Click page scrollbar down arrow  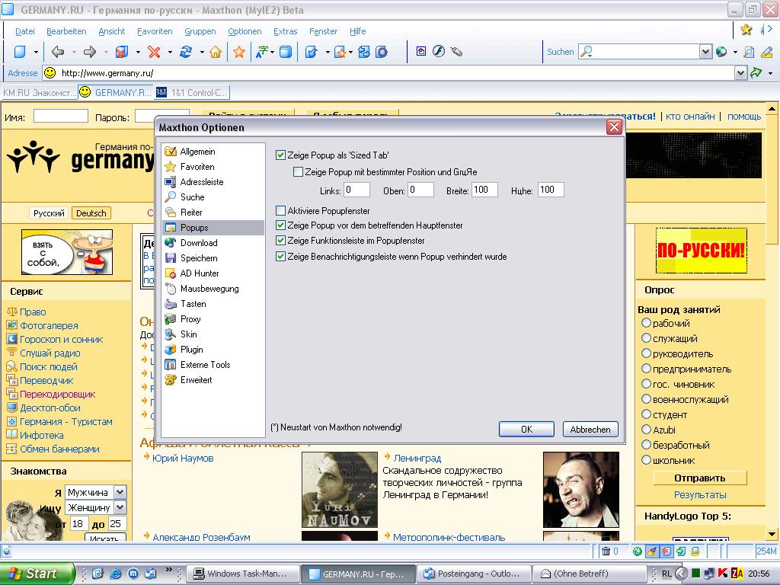click(x=772, y=535)
